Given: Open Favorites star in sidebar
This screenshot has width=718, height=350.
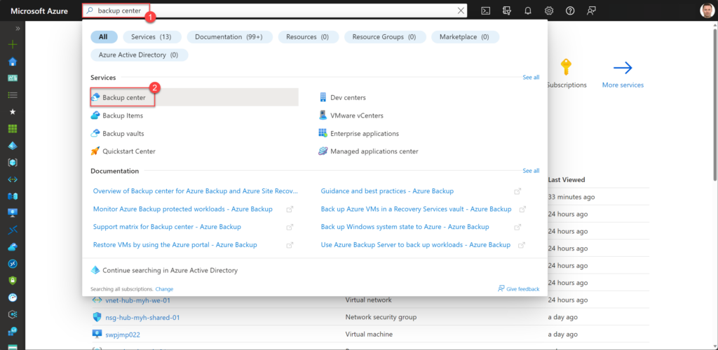Looking at the screenshot, I should [13, 112].
